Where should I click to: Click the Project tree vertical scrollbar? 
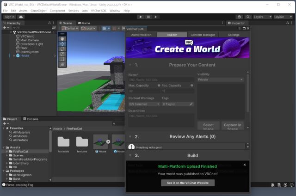pyautogui.click(x=50, y=141)
